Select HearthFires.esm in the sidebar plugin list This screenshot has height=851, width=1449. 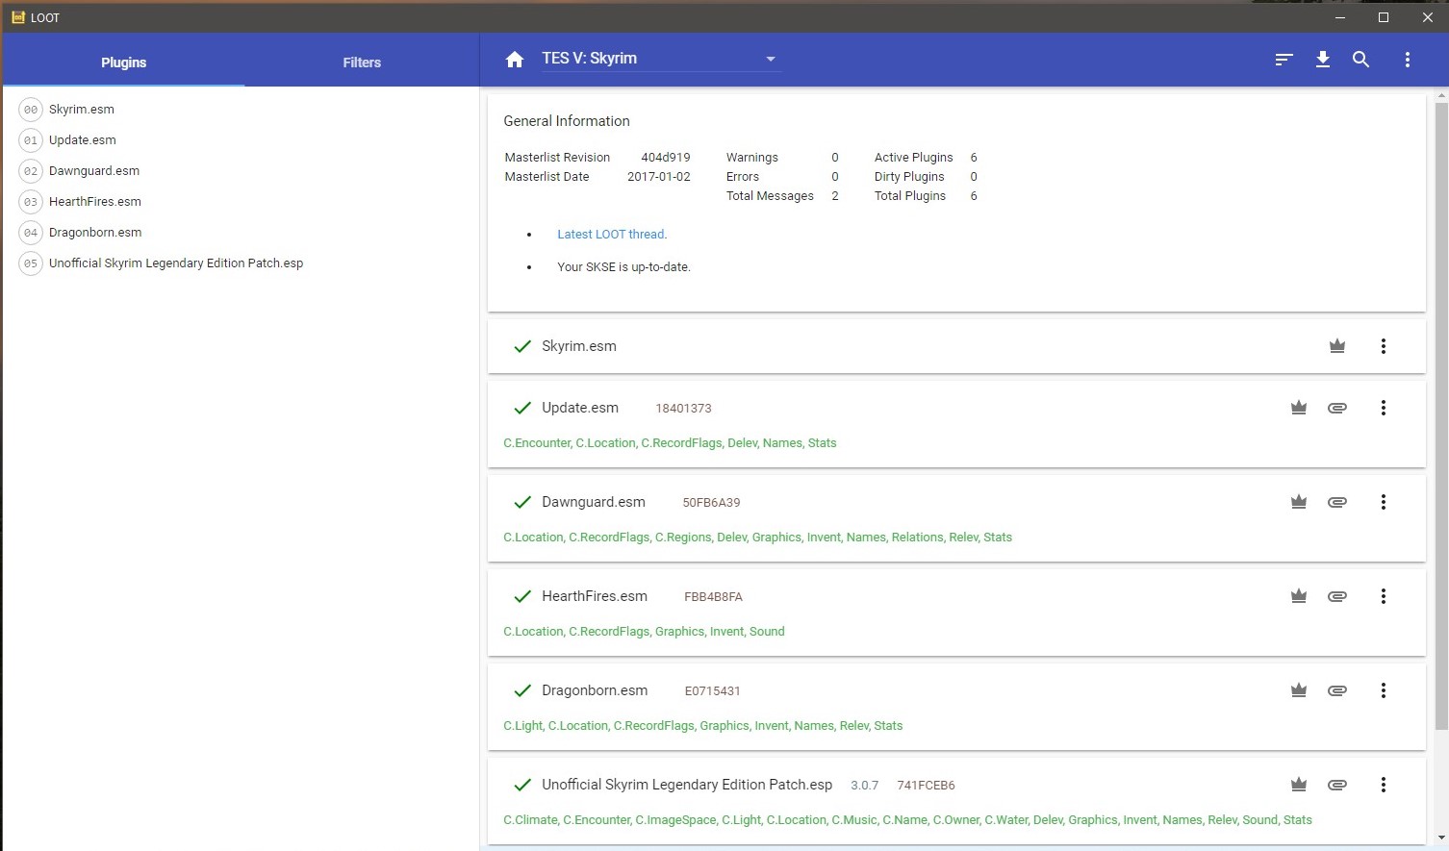pos(95,202)
